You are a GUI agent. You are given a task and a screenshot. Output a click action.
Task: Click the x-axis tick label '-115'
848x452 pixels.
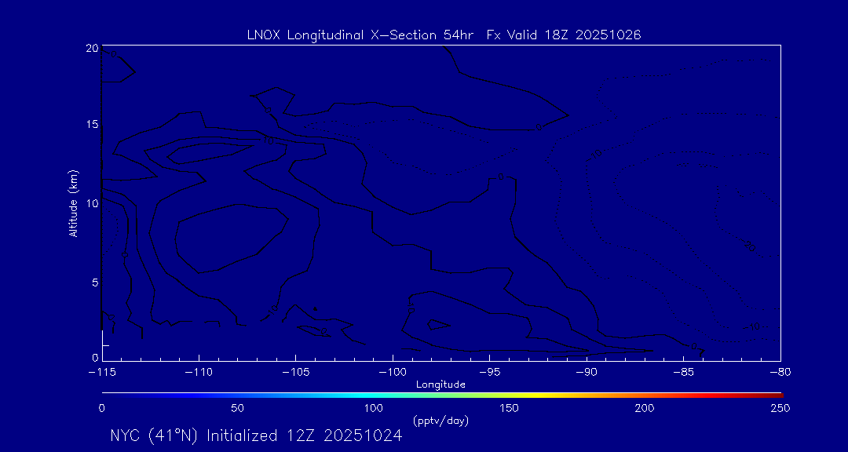click(x=101, y=371)
